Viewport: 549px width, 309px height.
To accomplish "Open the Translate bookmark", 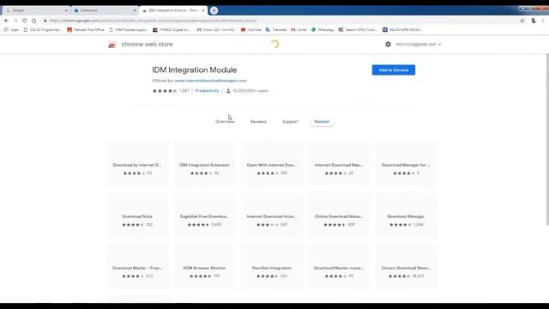I will 276,30.
